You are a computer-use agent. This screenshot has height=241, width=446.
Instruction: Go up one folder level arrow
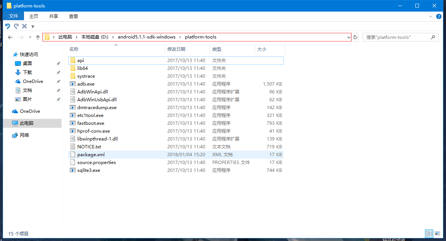coord(38,37)
